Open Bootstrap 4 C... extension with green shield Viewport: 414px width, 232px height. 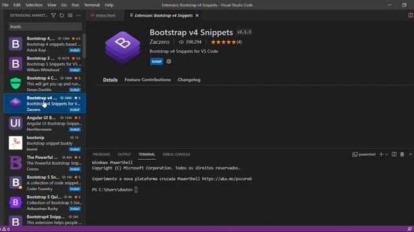tap(45, 84)
